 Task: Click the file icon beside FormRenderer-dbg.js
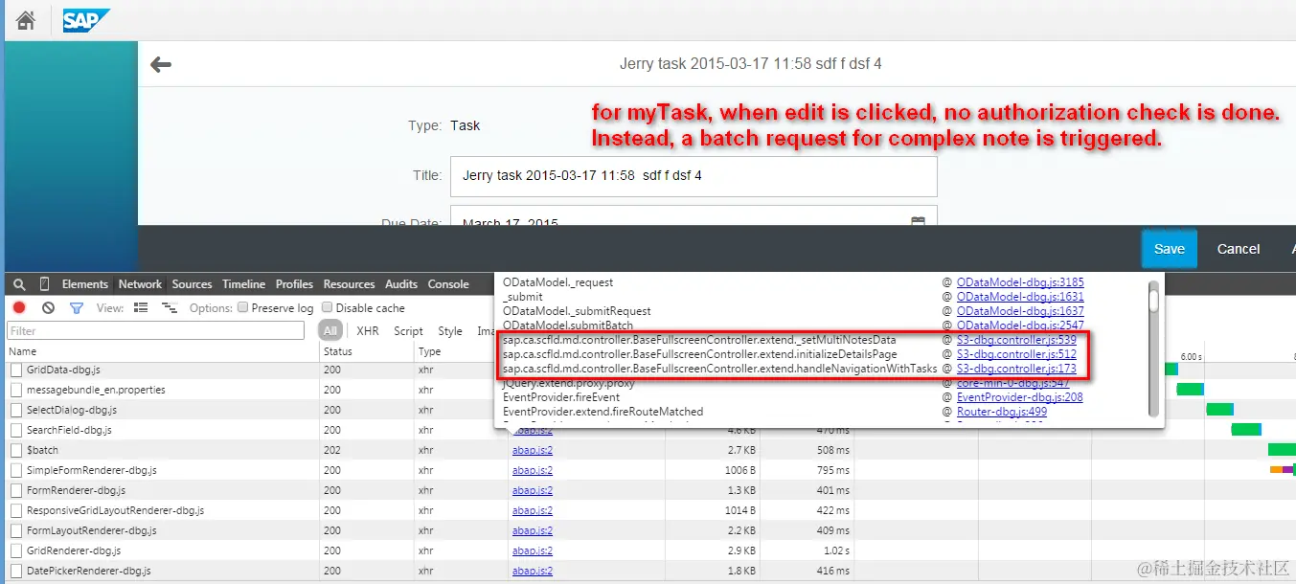click(x=16, y=490)
